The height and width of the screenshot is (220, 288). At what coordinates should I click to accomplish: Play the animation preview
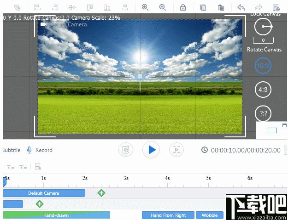coord(151,150)
